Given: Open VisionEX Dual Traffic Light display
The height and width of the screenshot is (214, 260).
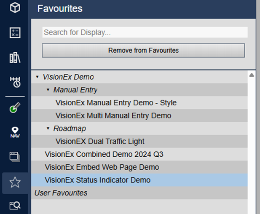Looking at the screenshot, I should [100, 142].
